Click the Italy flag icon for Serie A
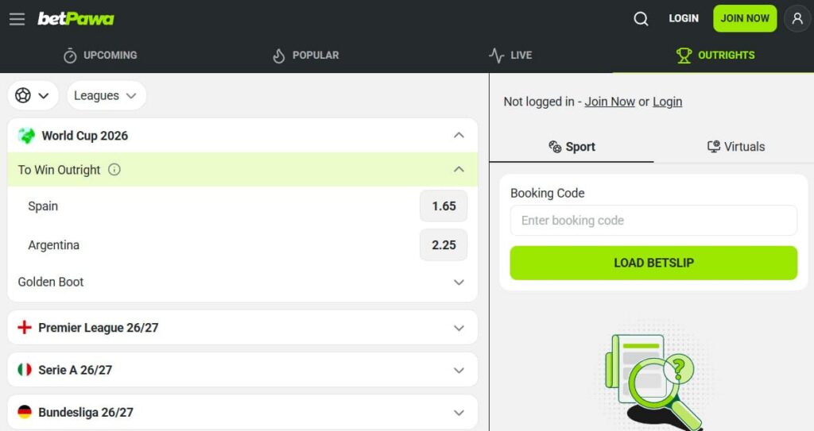 (x=25, y=370)
